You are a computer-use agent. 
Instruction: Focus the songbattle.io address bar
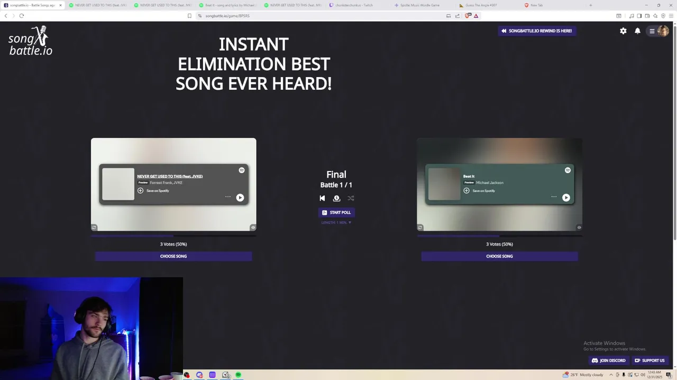pyautogui.click(x=323, y=16)
